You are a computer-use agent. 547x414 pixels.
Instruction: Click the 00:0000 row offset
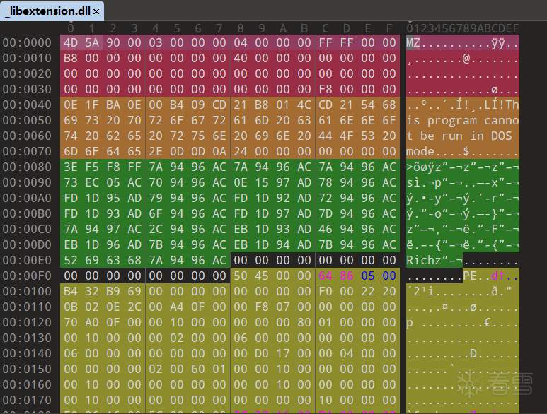pyautogui.click(x=27, y=42)
